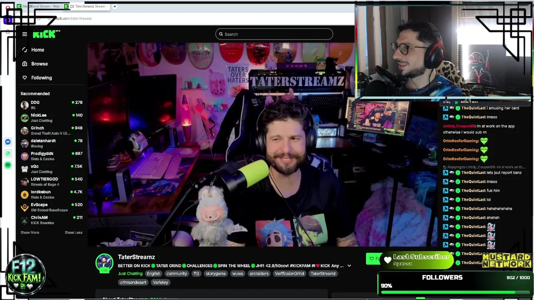The height and width of the screenshot is (300, 534).
Task: Open WhatsApp in the Opera sidebar
Action: click(8, 154)
